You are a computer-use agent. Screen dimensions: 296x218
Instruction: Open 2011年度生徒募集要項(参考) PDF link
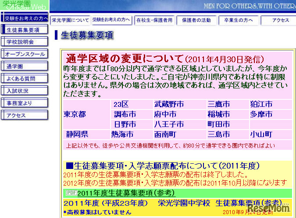pyautogui.click(x=126, y=193)
